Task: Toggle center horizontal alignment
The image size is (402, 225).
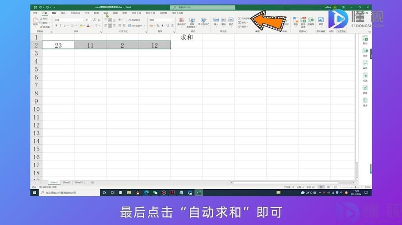Action: 110,26
